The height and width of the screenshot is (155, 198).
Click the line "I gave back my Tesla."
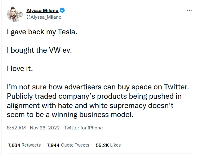click(42, 32)
